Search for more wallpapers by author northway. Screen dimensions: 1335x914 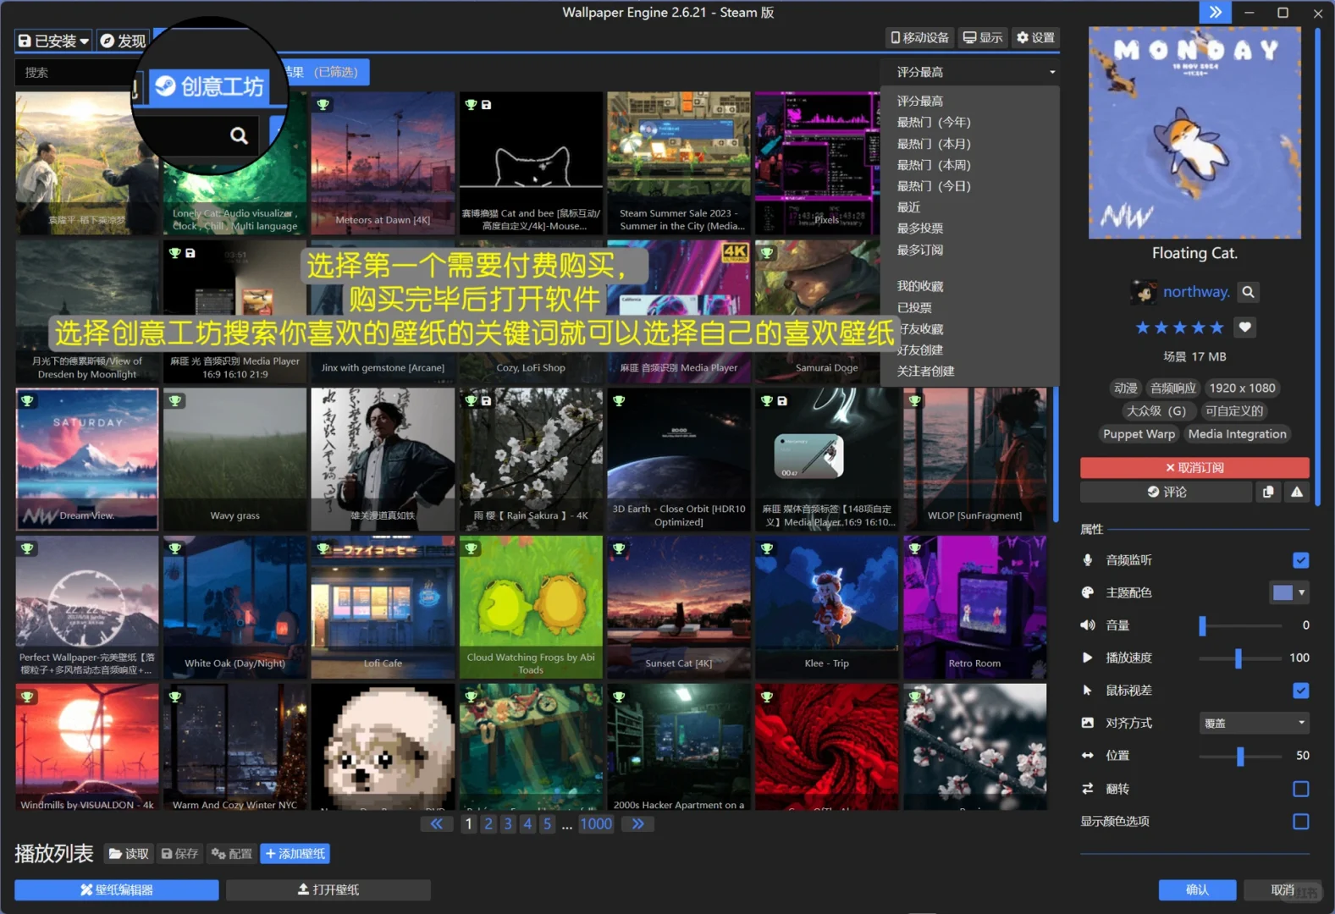pyautogui.click(x=1248, y=292)
